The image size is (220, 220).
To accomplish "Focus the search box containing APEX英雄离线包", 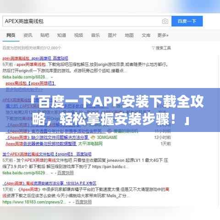I will click(87, 21).
